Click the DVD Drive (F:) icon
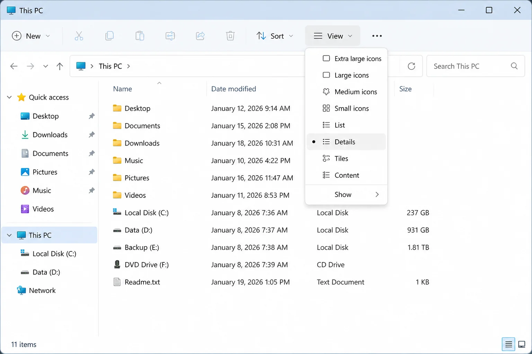 click(117, 264)
